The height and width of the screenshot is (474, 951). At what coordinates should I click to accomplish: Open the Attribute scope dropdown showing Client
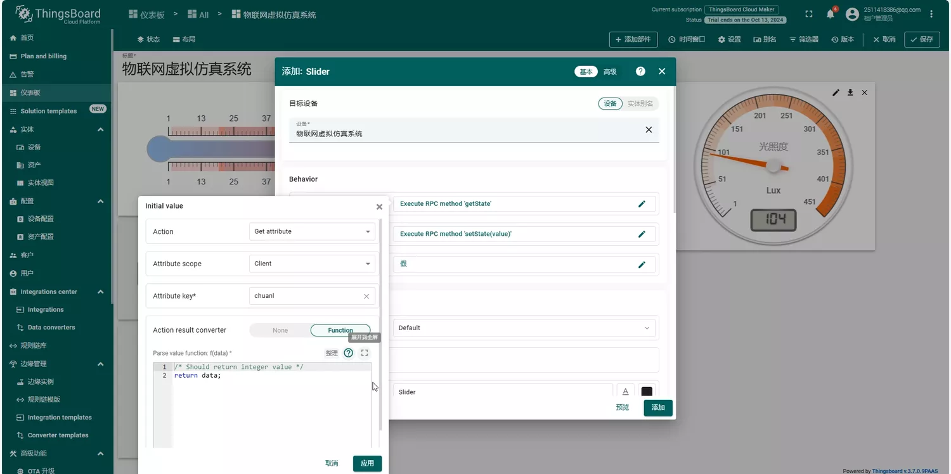311,264
